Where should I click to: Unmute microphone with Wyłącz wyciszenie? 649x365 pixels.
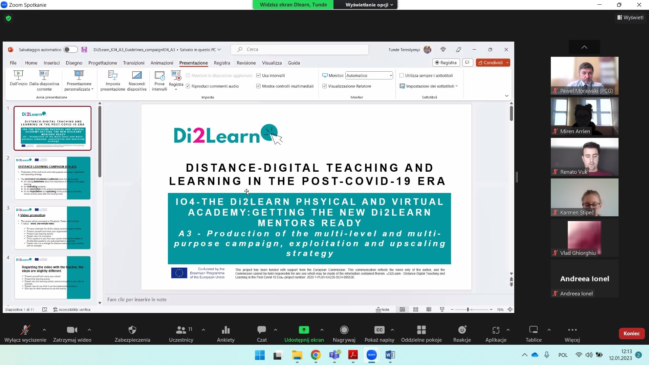point(25,334)
